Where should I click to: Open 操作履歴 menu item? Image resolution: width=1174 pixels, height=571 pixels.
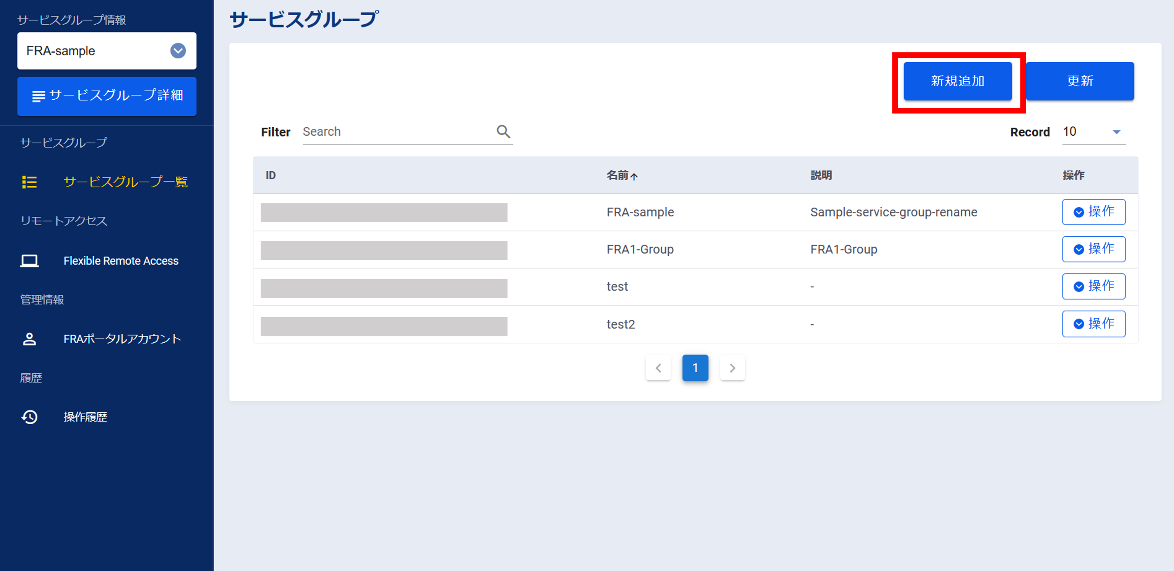pyautogui.click(x=85, y=417)
